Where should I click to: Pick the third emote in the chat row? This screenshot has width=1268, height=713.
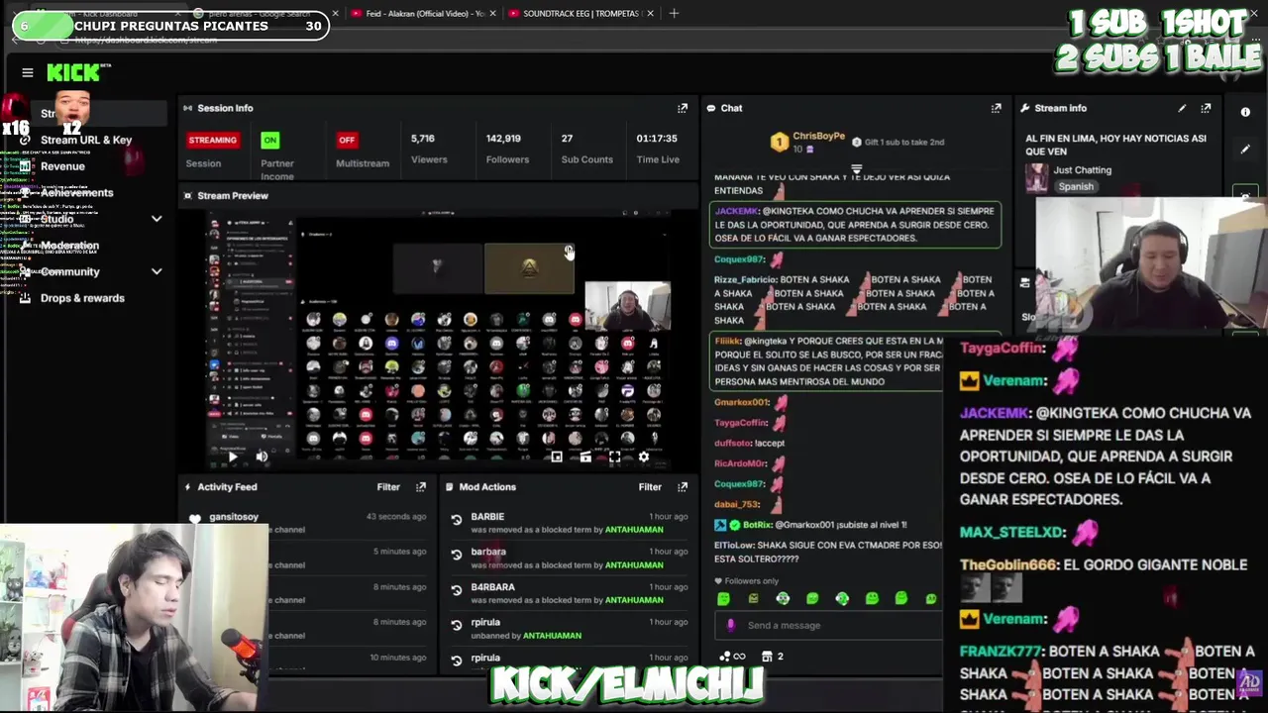[x=783, y=598]
